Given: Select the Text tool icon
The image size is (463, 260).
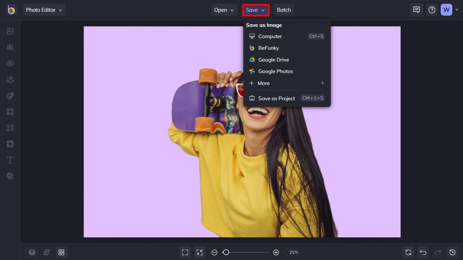Looking at the screenshot, I should coord(10,160).
